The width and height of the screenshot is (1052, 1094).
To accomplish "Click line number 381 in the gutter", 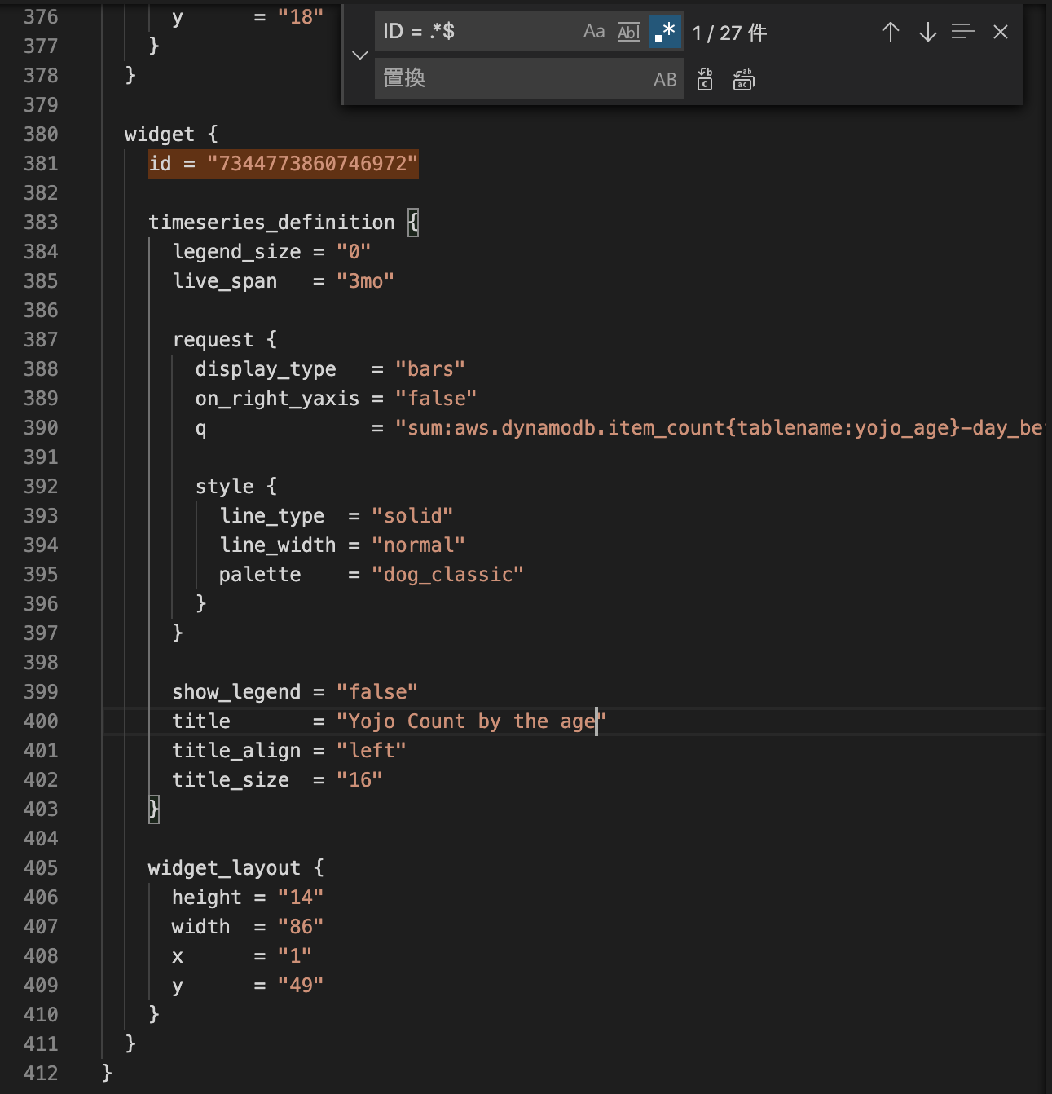I will coord(40,164).
